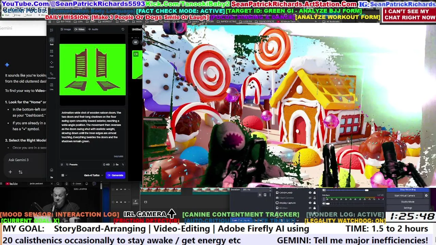Screen dimensions: 436x245
Task: Open the Presets menu
Action: [72, 165]
